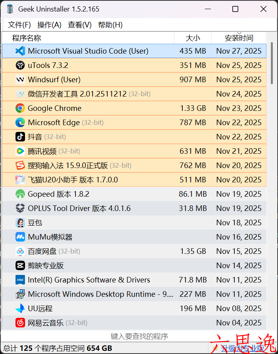Click the 网易云音乐 red icon

[x=20, y=323]
